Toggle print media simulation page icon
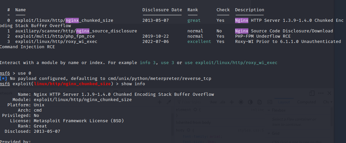This screenshot has width=346, height=143. click(260, 102)
